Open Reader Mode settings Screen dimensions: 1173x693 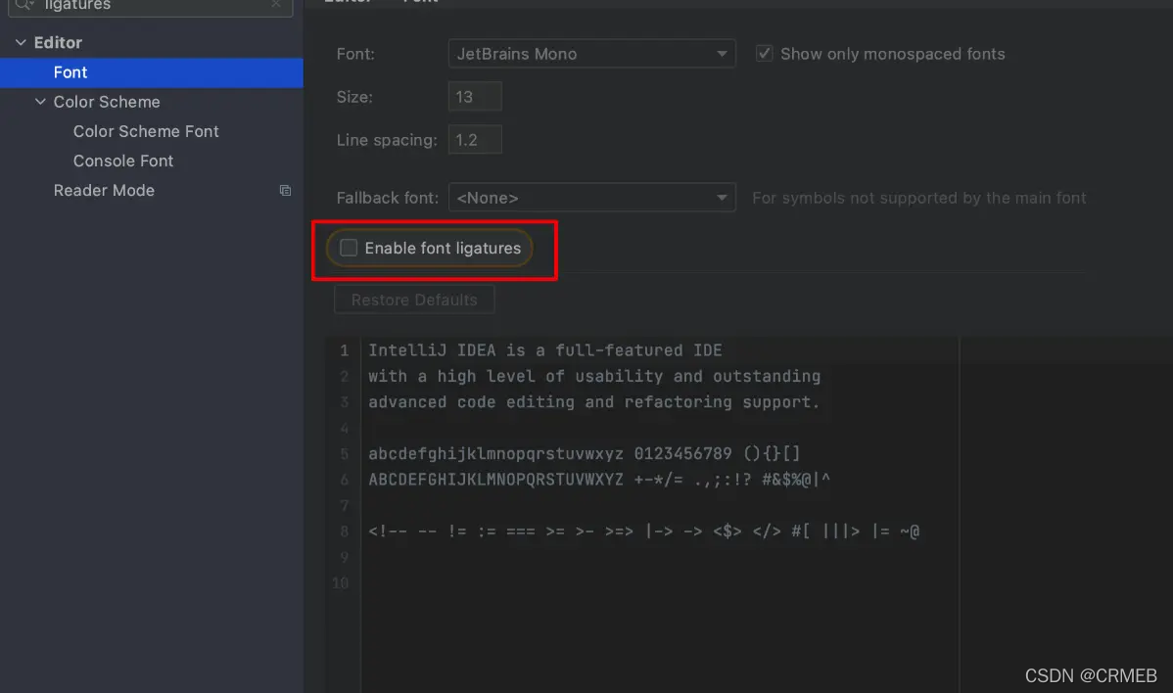pyautogui.click(x=104, y=191)
